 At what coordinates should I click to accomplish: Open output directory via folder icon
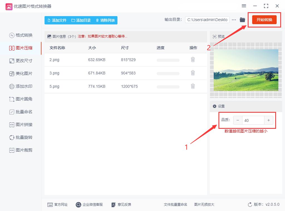(242, 20)
